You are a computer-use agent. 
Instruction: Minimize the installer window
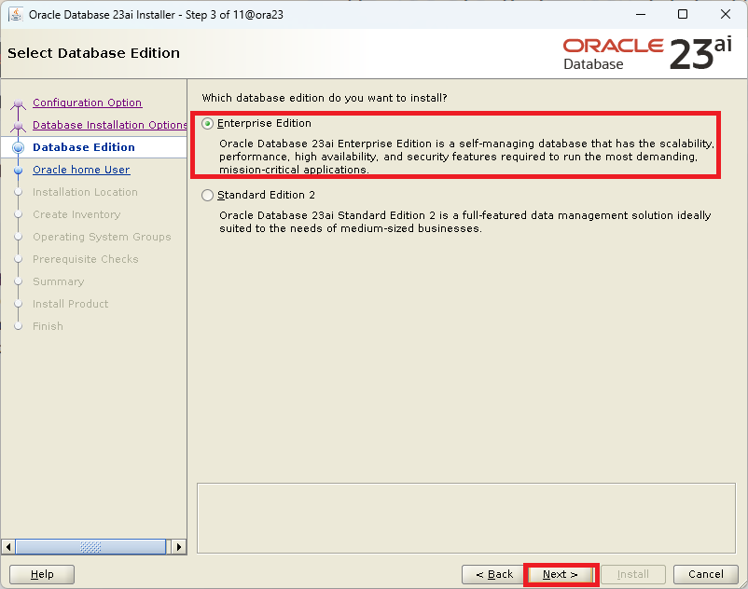(641, 14)
